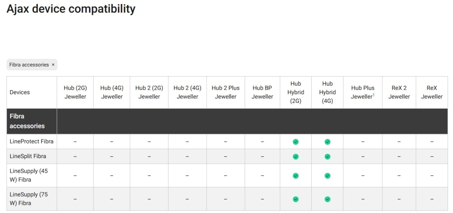Screen dimensions: 453x213
Task: Click the Hub 2 Plus Jeweller column header
Action: click(226, 92)
